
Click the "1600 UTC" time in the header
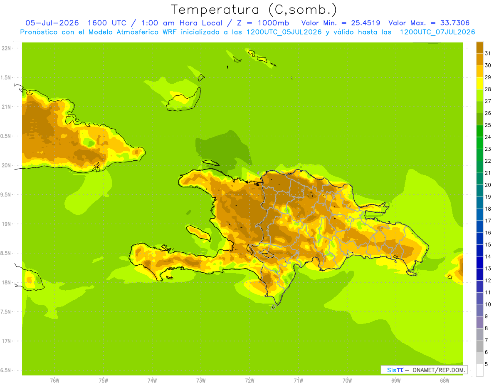pos(108,23)
